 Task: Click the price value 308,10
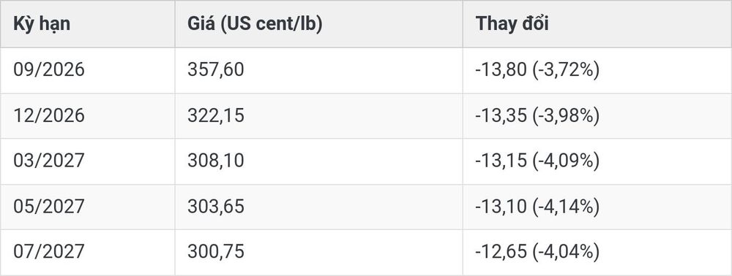point(216,161)
